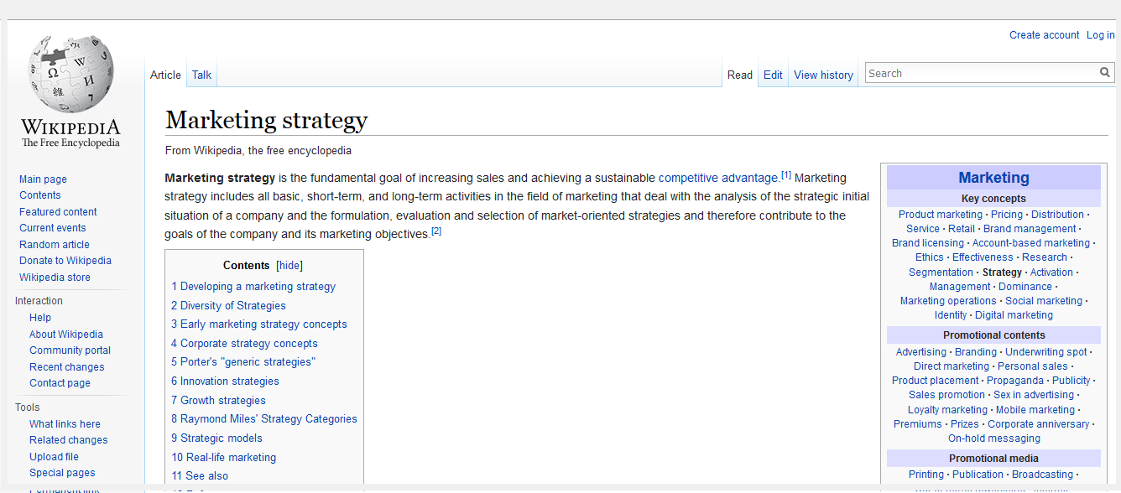Open the Advertising link
Viewport: 1121px width, 493px height.
(920, 352)
